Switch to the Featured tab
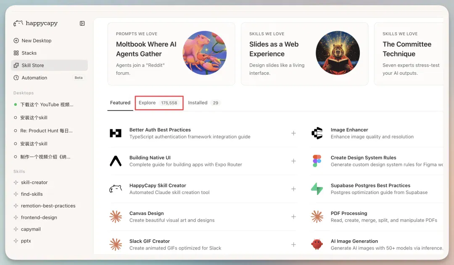This screenshot has height=265, width=454. 120,103
